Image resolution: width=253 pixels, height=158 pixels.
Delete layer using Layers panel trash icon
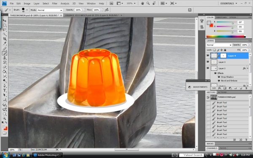[246, 88]
